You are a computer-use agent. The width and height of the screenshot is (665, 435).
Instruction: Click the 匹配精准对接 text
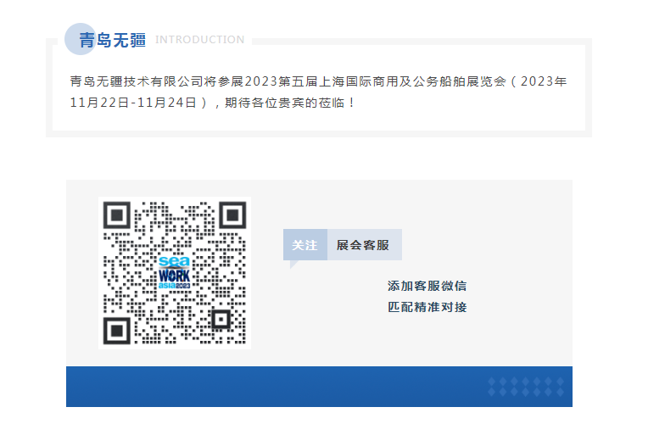click(x=427, y=307)
